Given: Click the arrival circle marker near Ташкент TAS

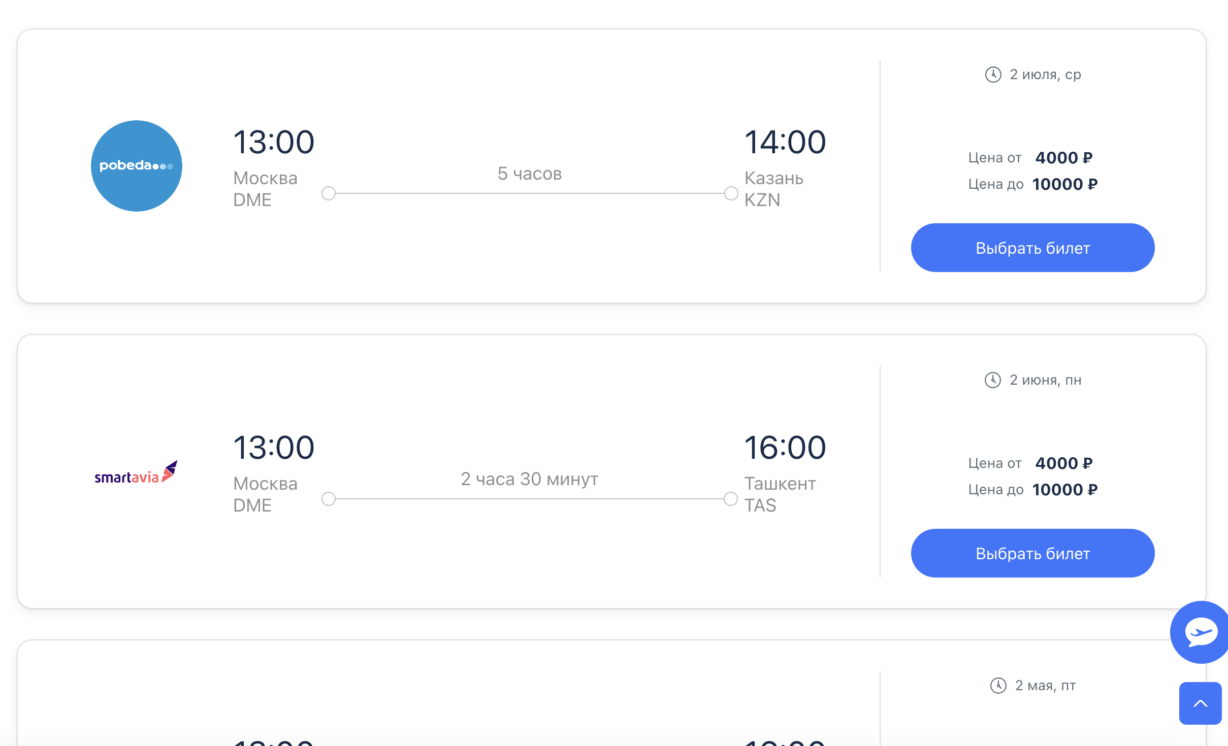Looking at the screenshot, I should click(731, 499).
